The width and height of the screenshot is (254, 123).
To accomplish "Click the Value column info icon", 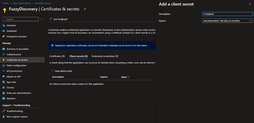I will (128, 77).
